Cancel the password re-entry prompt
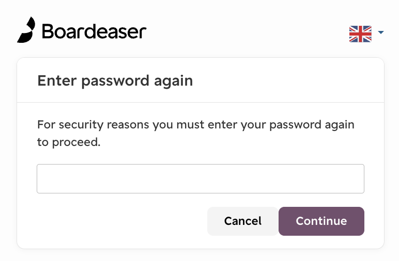The height and width of the screenshot is (261, 399). click(243, 221)
